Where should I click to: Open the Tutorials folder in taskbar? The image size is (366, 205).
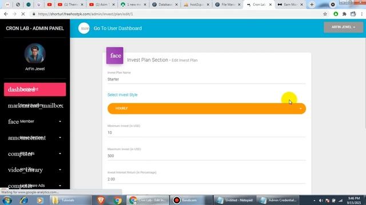click(x=70, y=200)
